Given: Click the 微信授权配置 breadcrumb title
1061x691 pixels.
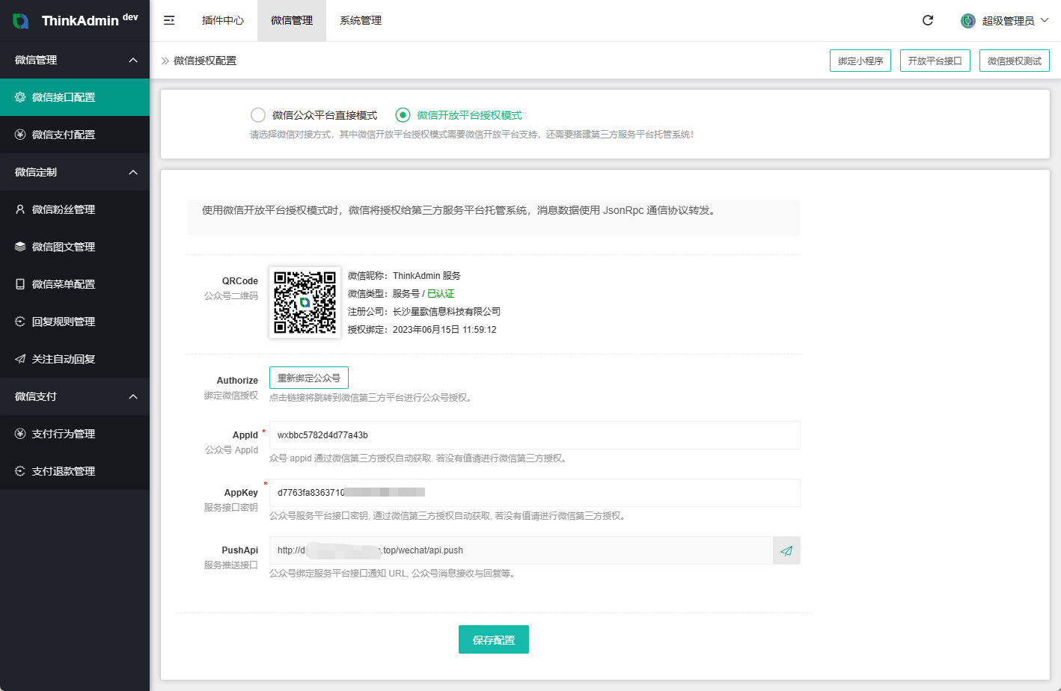Looking at the screenshot, I should (205, 61).
